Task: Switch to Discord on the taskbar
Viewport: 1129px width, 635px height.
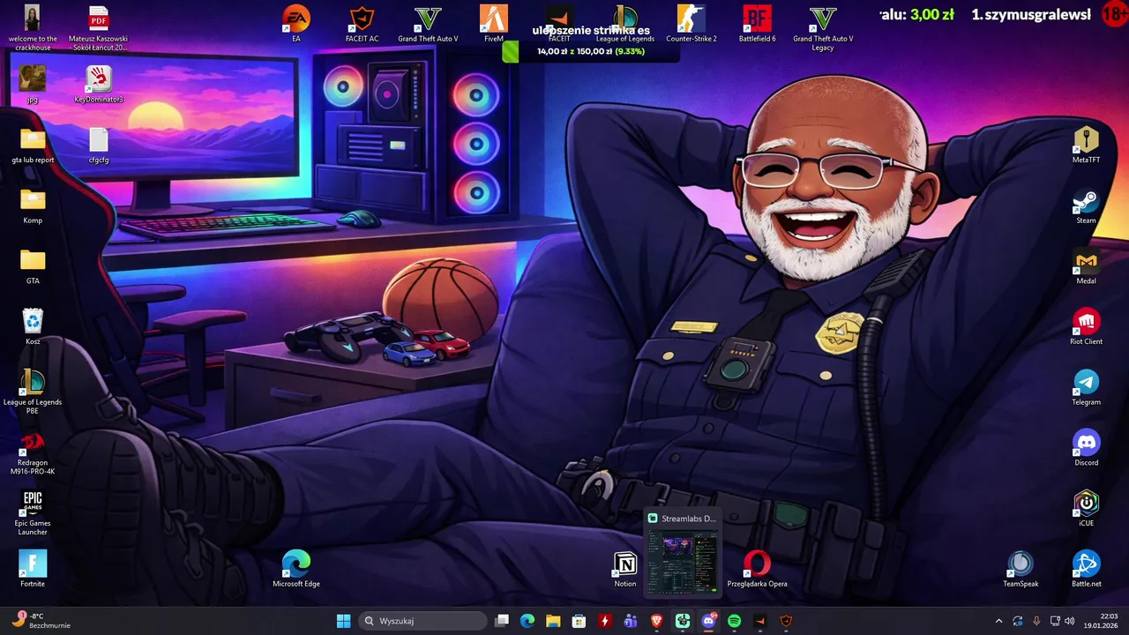Action: click(708, 621)
